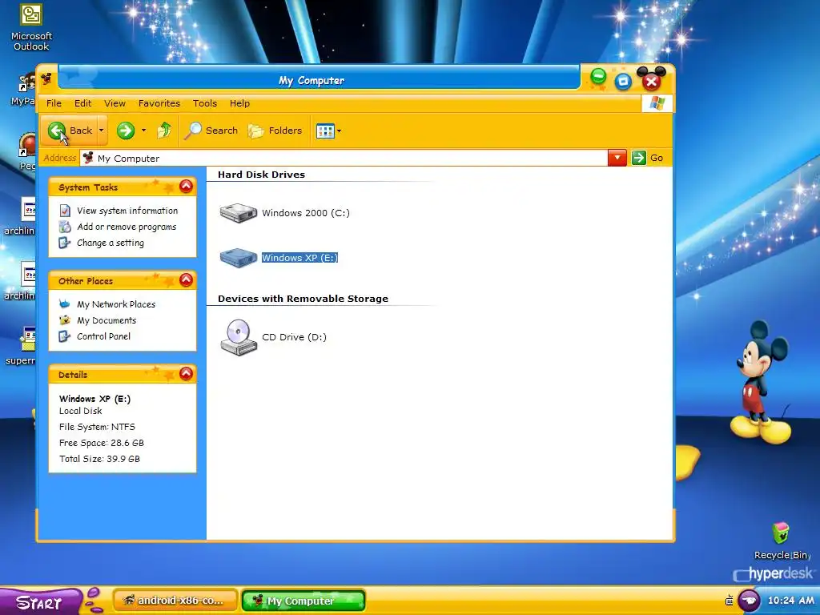Maximize the My Computer window
The height and width of the screenshot is (615, 820).
pos(623,81)
